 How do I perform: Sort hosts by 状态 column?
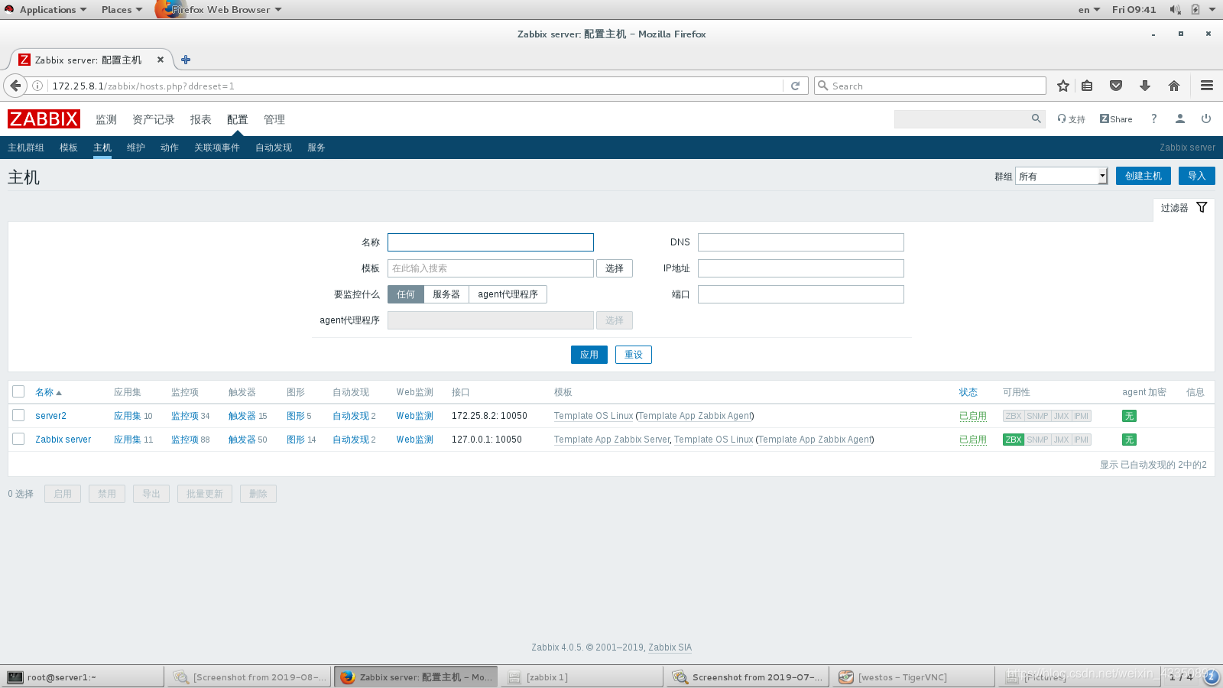[968, 392]
